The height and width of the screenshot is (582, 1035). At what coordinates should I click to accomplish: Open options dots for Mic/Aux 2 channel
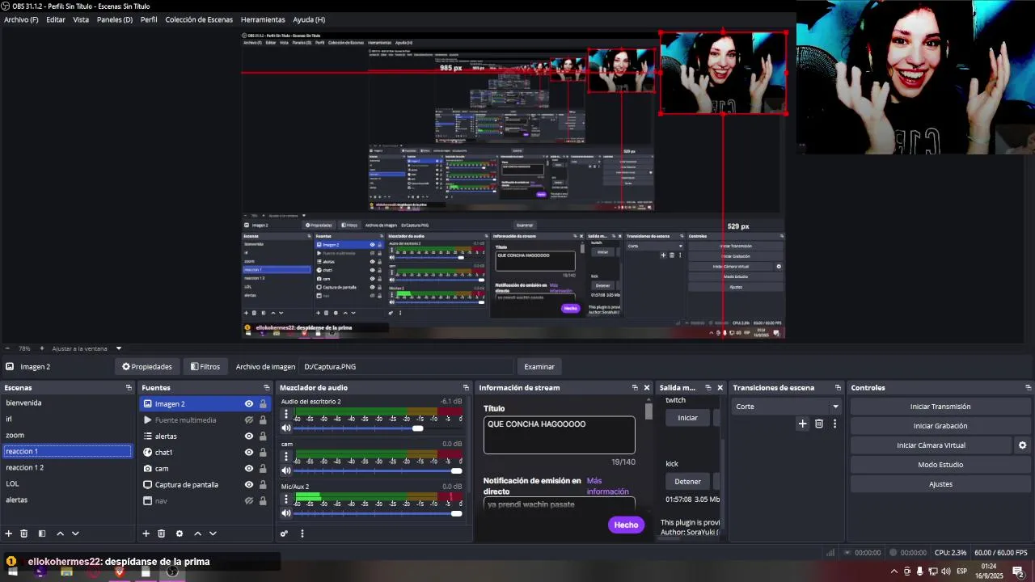coord(286,500)
